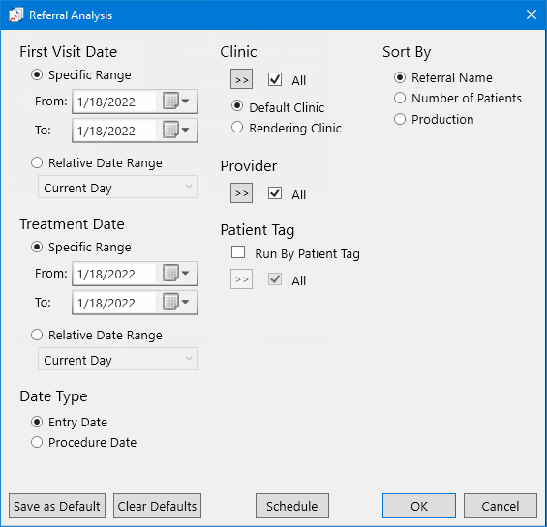Screen dimensions: 547x527
Task: Open calendar picker for Treatment From date
Action: pos(176,274)
